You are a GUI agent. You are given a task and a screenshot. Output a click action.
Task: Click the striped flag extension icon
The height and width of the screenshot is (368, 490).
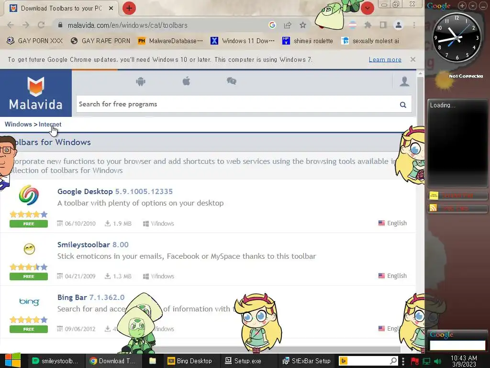click(x=353, y=25)
